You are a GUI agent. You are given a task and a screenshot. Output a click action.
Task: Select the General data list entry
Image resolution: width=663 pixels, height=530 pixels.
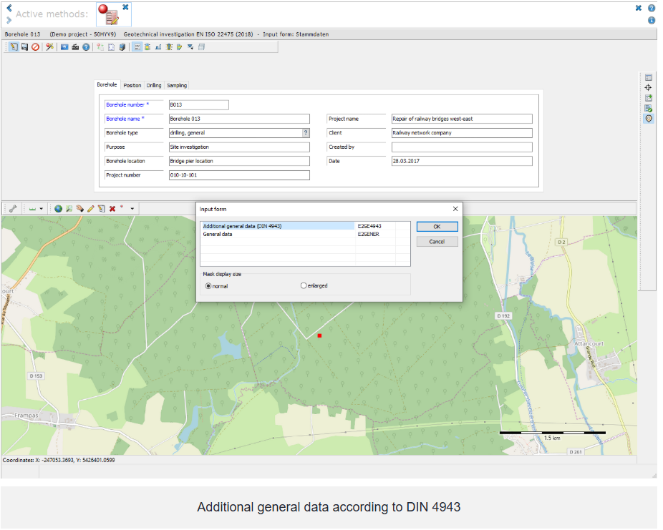(x=218, y=235)
